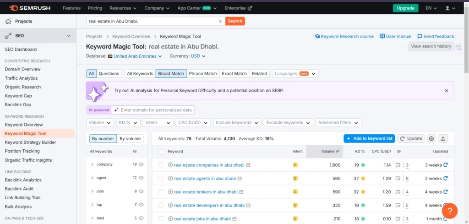Toggle visibility eye for 'jobs' group

[141, 191]
